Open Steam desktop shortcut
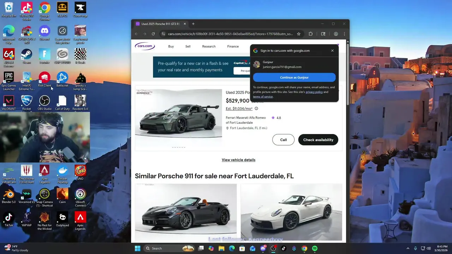The height and width of the screenshot is (254, 452). (26, 56)
